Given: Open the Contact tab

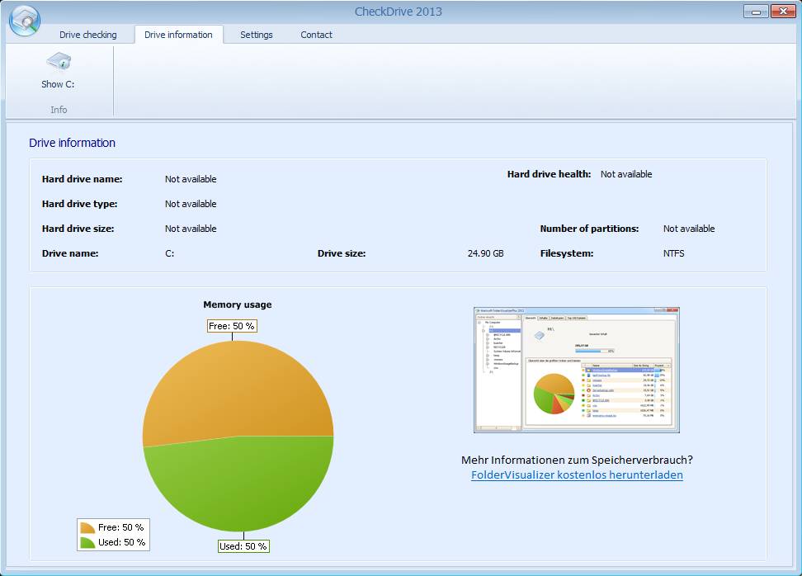Looking at the screenshot, I should coord(316,35).
